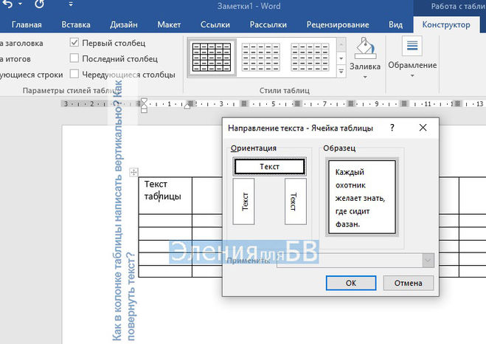Select the horizontal Текст orientation option
Screen dimensions: 486x344
pos(269,167)
